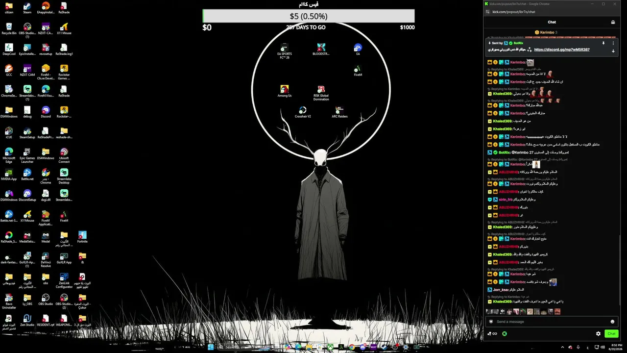Click the green Kick logo below message box

[x=505, y=334]
